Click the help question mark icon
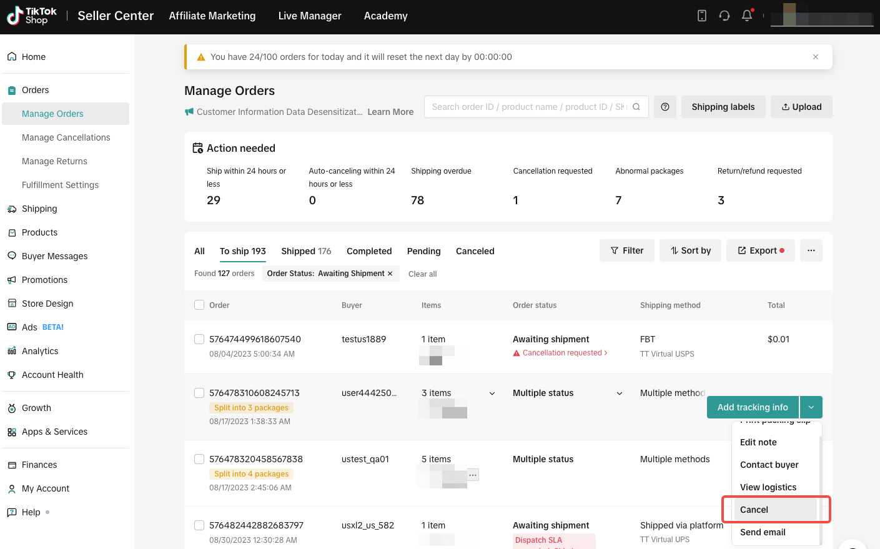 click(665, 107)
